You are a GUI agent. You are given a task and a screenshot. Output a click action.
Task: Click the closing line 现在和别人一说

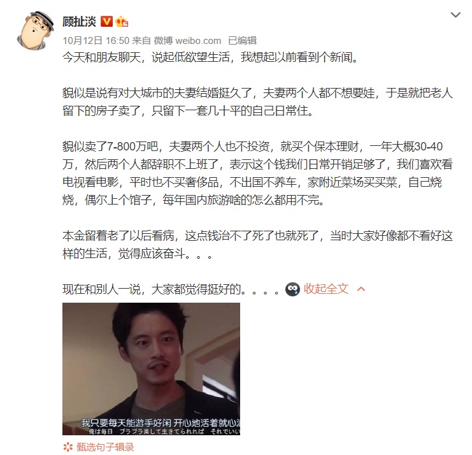pos(171,289)
